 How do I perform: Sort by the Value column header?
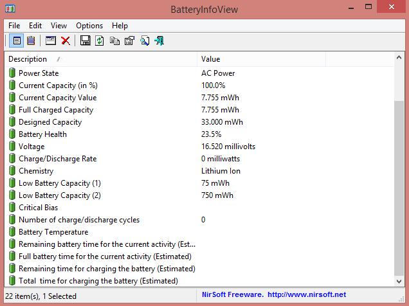[x=261, y=59]
